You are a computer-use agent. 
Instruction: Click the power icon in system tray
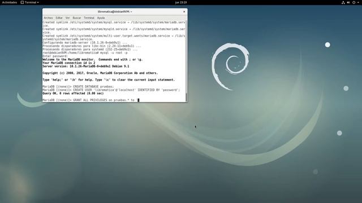click(x=354, y=2)
